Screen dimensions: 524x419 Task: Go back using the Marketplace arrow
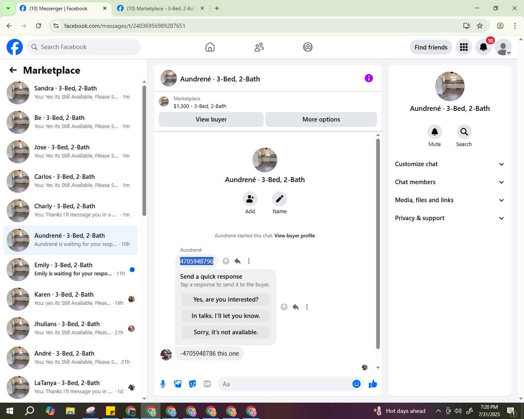click(13, 70)
